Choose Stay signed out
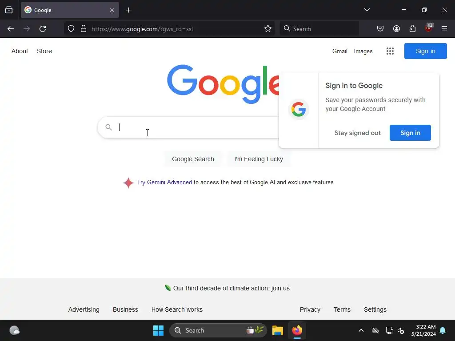 357,133
